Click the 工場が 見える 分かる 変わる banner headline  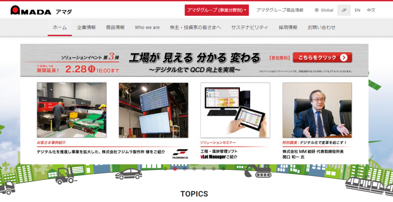[195, 58]
